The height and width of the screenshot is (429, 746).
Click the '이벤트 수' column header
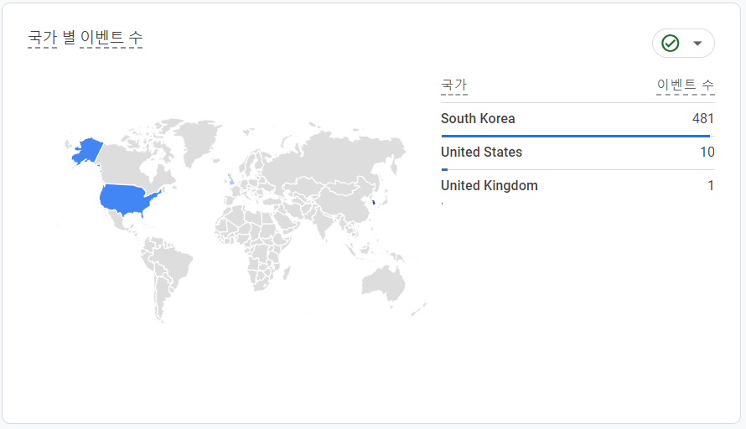click(685, 85)
